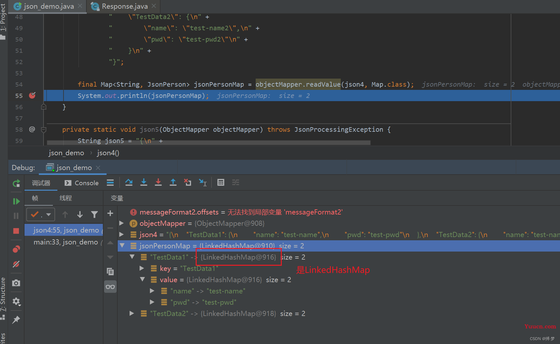The height and width of the screenshot is (344, 560).
Task: Collapse "TestData1" map entry
Action: (132, 257)
